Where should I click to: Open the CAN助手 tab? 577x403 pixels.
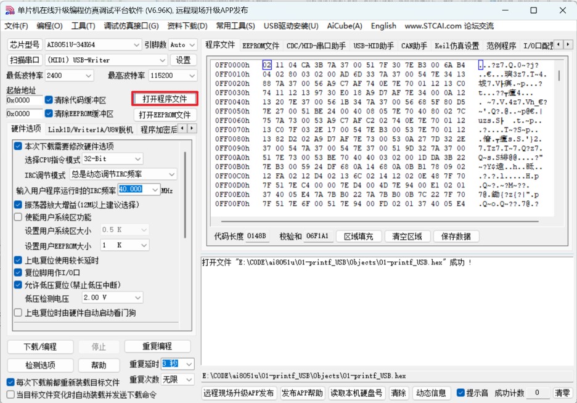(x=414, y=44)
